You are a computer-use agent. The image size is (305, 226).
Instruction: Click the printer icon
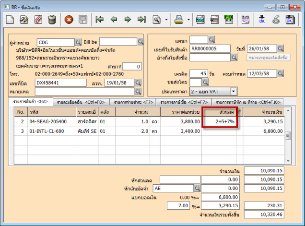tap(179, 20)
